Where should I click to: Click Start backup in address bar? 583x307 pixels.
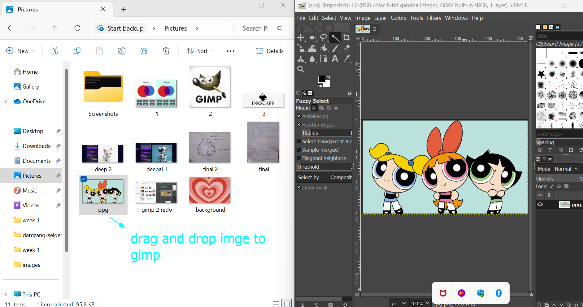[121, 28]
